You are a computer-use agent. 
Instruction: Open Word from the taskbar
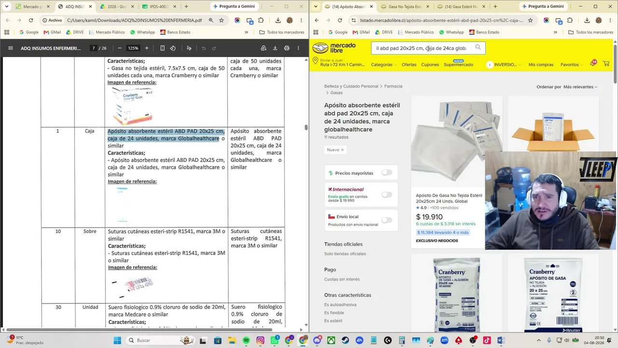coord(501,340)
